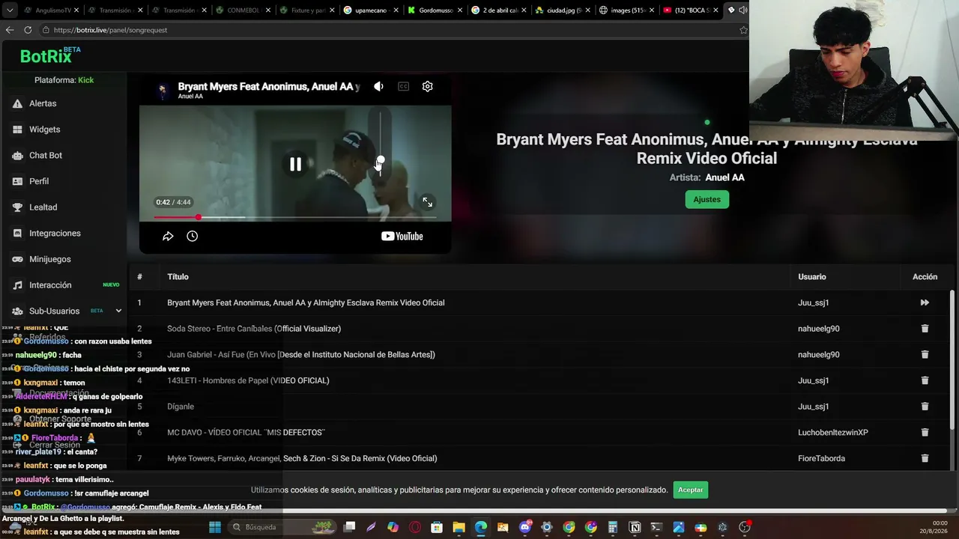Mute the video with the speaker icon
The image size is (959, 539).
point(378,87)
